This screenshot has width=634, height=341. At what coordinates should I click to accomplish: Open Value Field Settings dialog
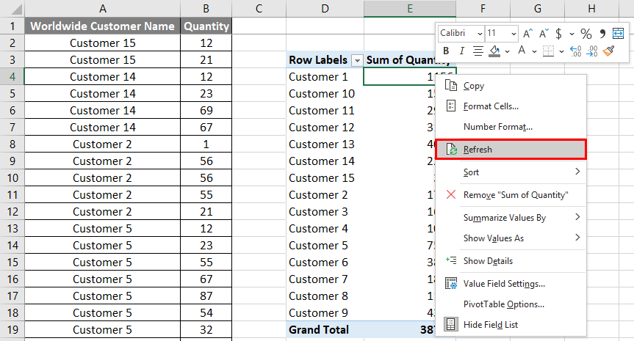[x=511, y=284]
